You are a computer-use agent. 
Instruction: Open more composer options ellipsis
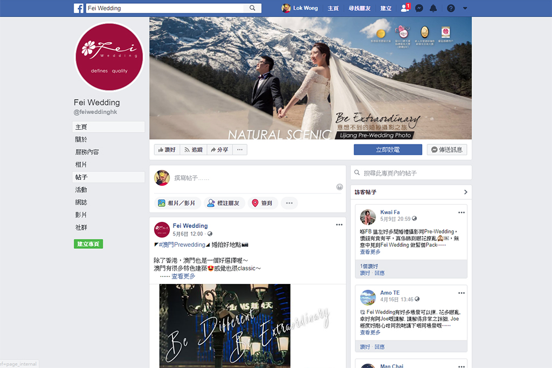click(x=289, y=203)
